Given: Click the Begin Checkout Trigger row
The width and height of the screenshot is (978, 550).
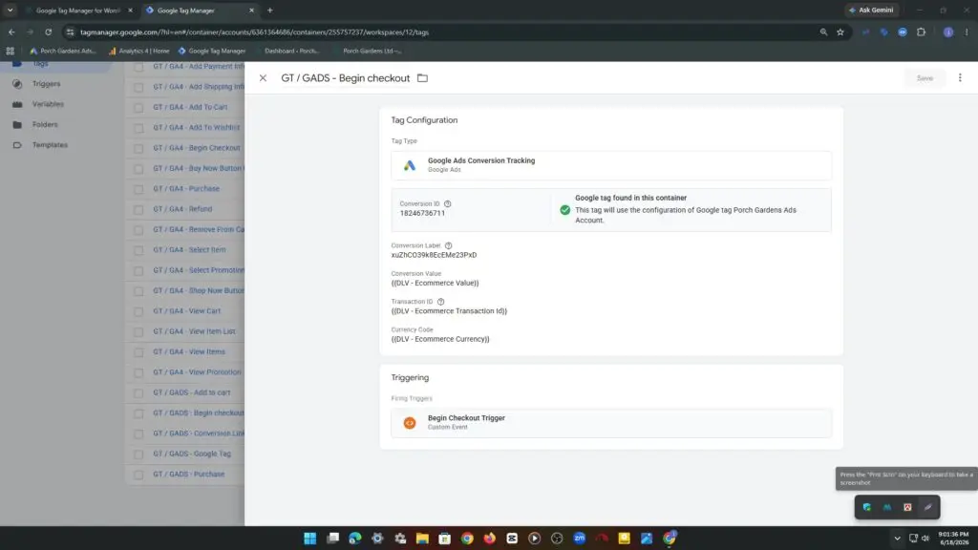Looking at the screenshot, I should pos(611,423).
